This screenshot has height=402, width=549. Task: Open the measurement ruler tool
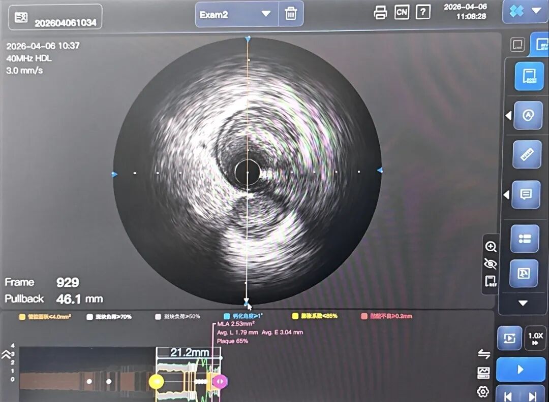527,154
